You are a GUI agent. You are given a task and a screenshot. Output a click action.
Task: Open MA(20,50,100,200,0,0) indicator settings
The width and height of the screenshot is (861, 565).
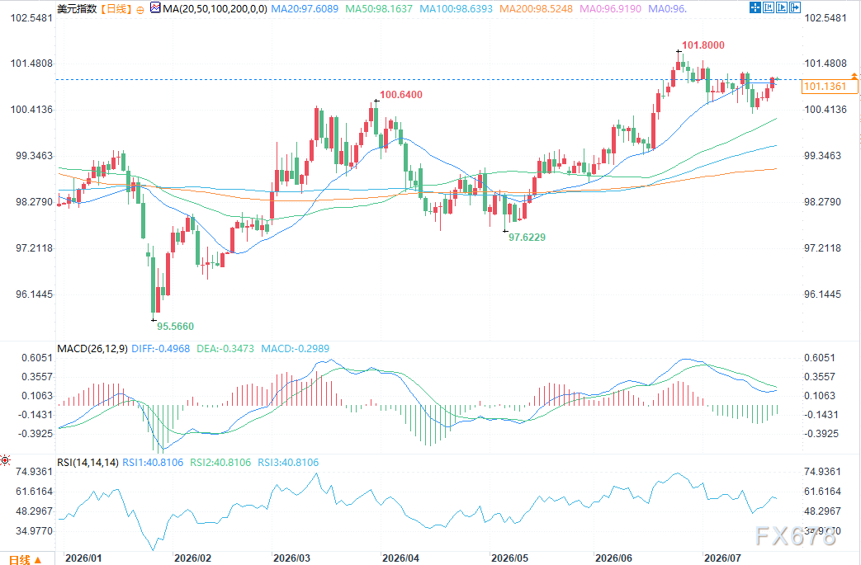pyautogui.click(x=215, y=9)
